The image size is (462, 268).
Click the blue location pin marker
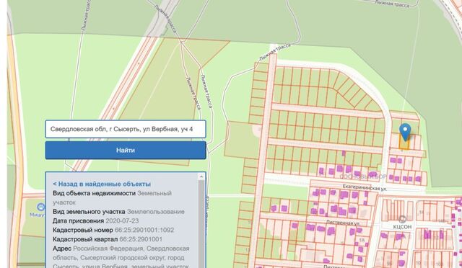(x=405, y=132)
